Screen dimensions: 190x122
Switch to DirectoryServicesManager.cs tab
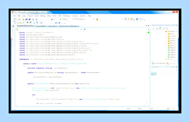pyautogui.click(x=69, y=26)
